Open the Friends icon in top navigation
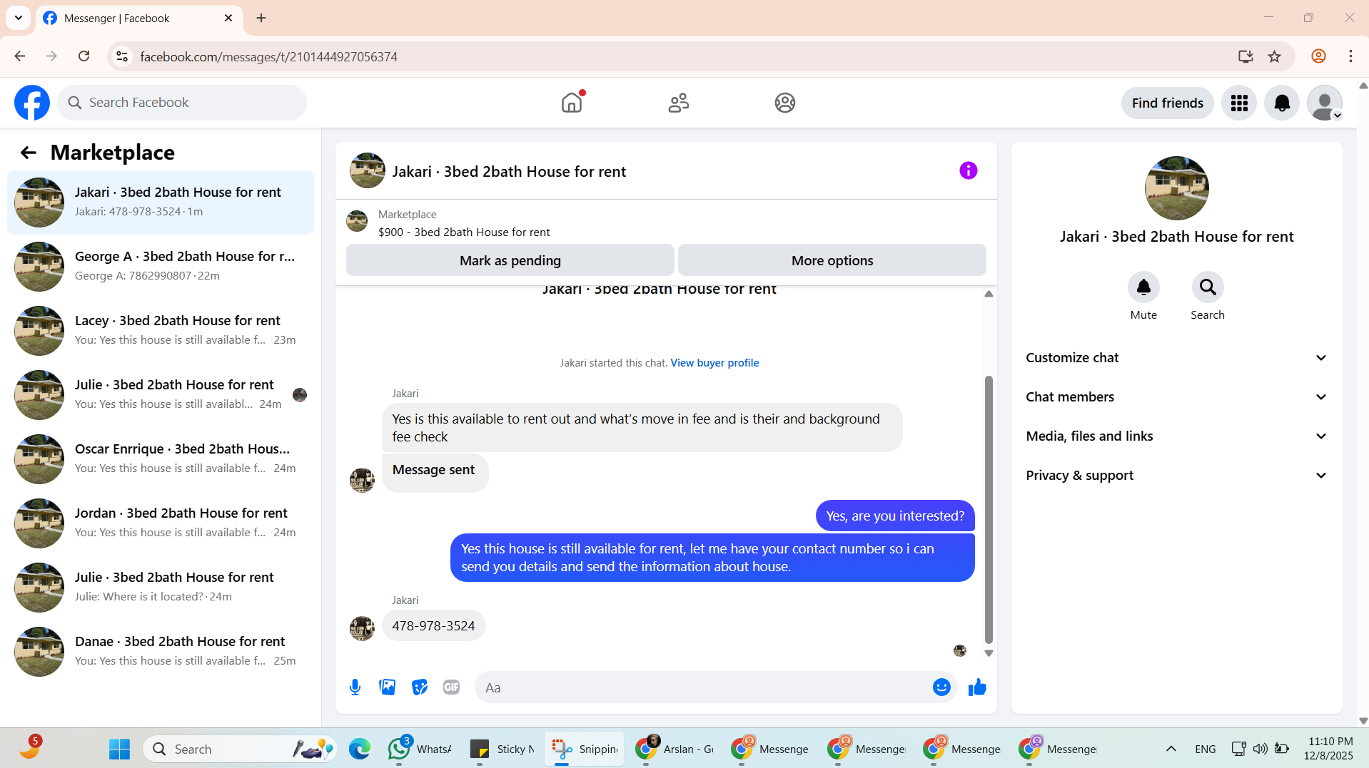This screenshot has height=768, width=1369. (679, 103)
